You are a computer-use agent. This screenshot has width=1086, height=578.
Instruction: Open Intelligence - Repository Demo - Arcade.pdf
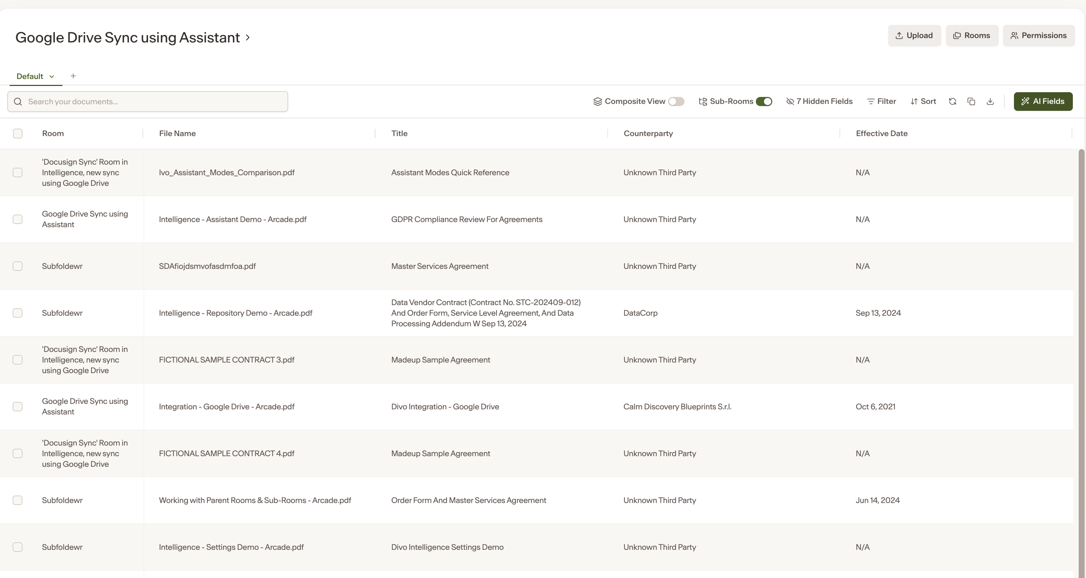coord(235,313)
